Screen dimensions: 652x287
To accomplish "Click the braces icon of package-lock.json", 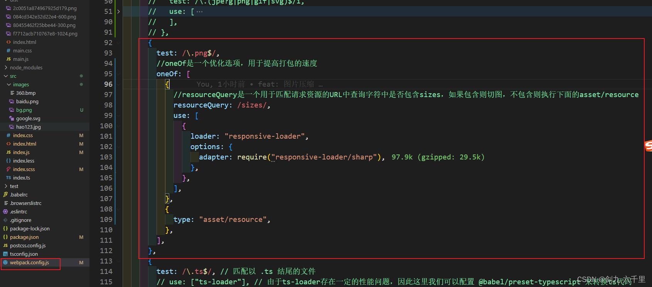I will [x=5, y=228].
